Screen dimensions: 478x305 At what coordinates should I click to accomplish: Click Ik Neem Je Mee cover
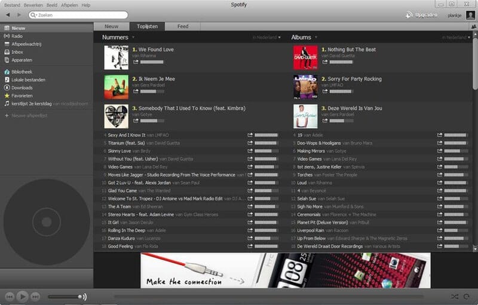pyautogui.click(x=116, y=87)
